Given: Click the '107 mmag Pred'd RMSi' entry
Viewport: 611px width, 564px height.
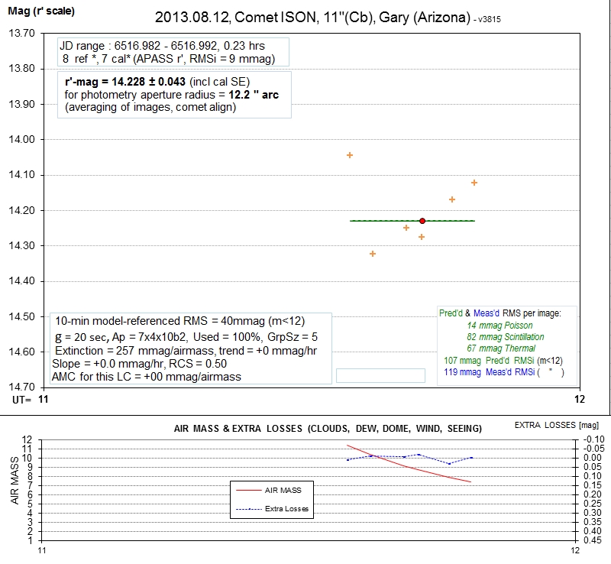Looking at the screenshot, I should click(503, 361).
